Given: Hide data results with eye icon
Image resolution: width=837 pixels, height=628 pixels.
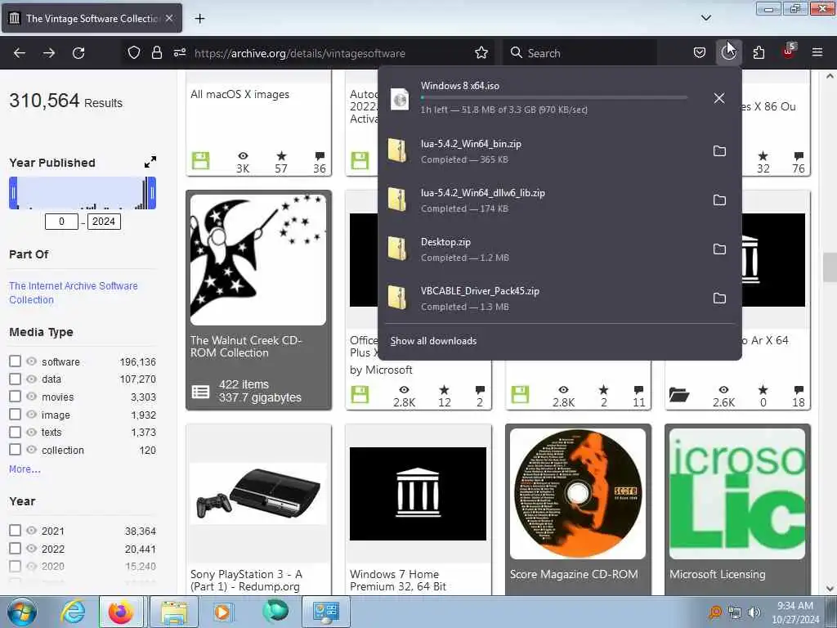Looking at the screenshot, I should pos(32,379).
